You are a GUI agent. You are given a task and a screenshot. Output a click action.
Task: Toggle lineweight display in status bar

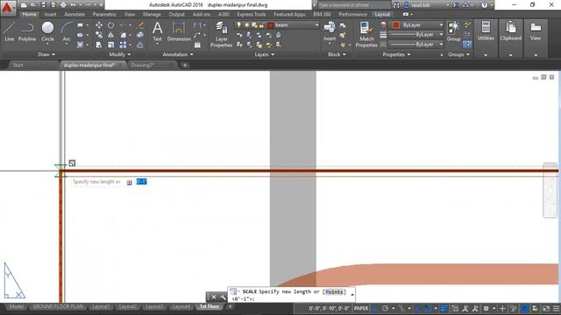tap(444, 308)
